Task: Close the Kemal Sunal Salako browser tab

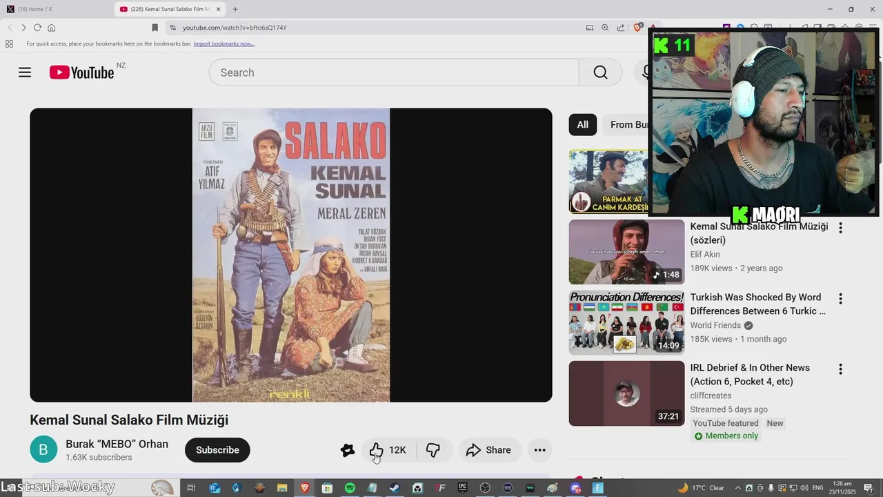Action: [x=219, y=9]
